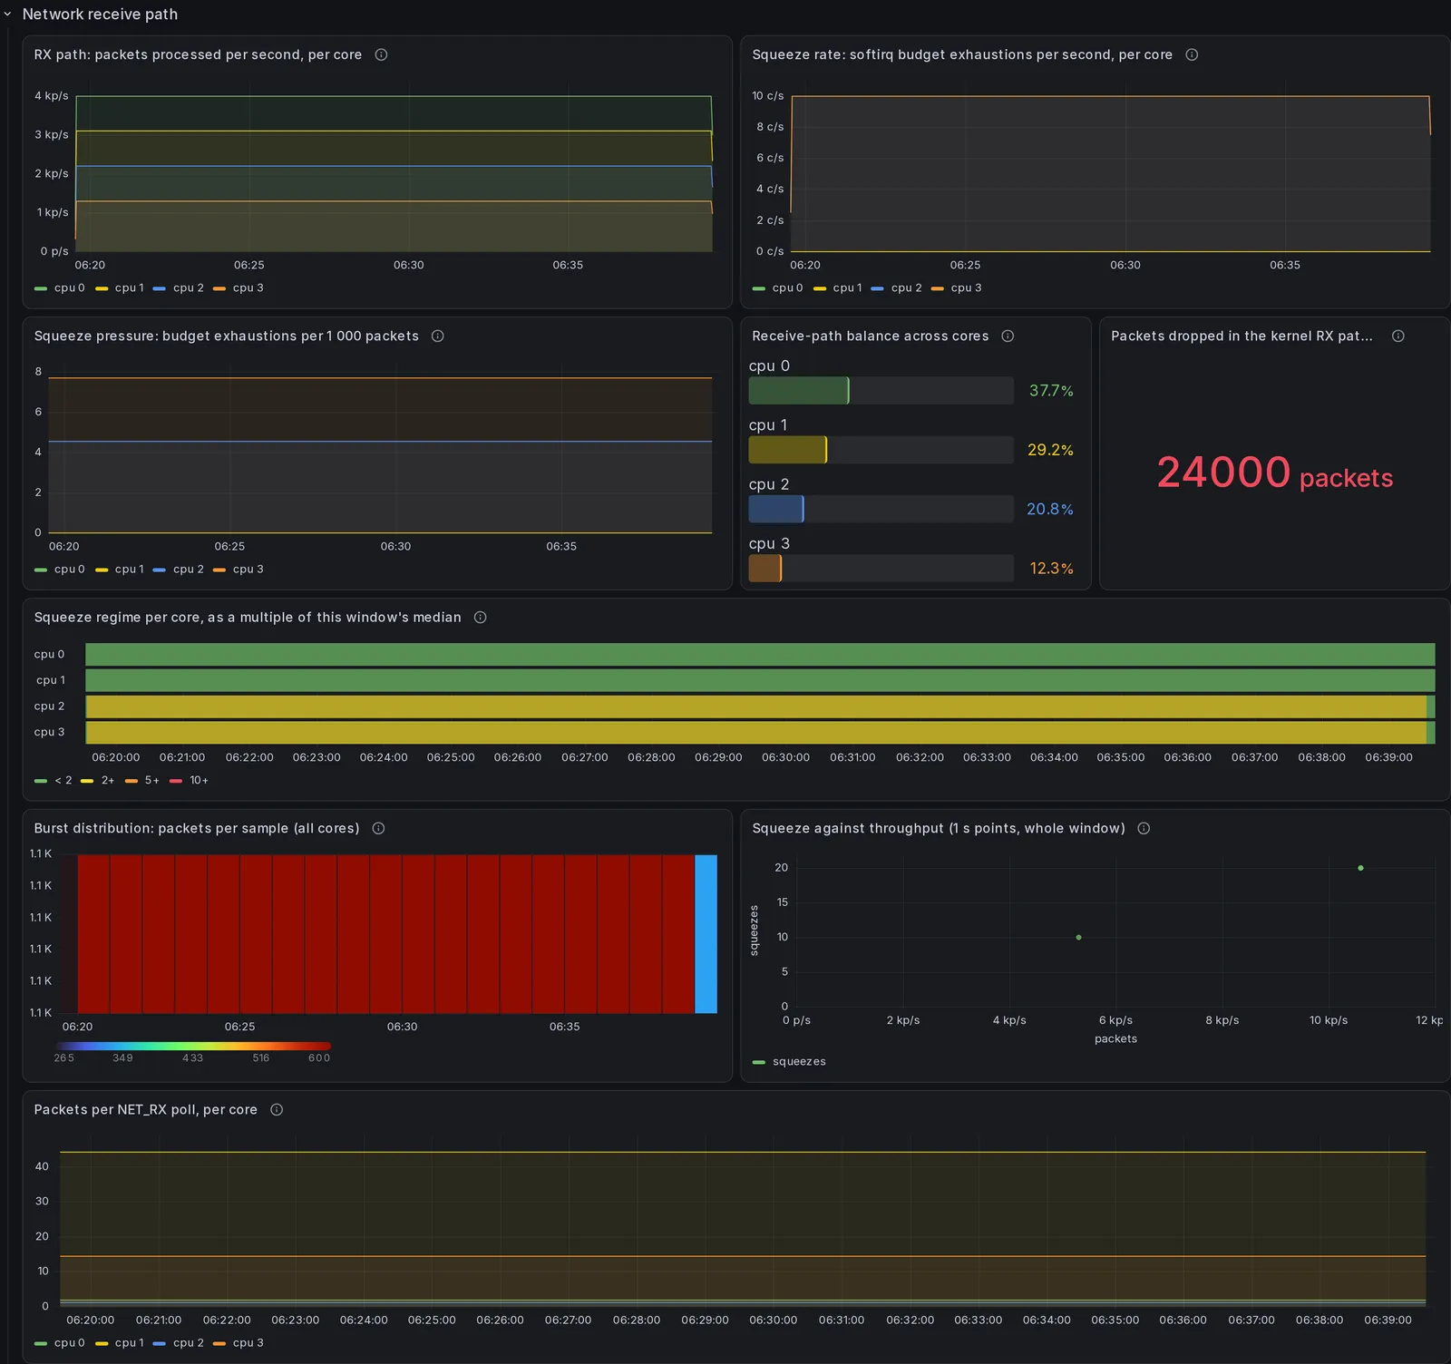Open RX path packets processed panel title menu

pos(198,55)
